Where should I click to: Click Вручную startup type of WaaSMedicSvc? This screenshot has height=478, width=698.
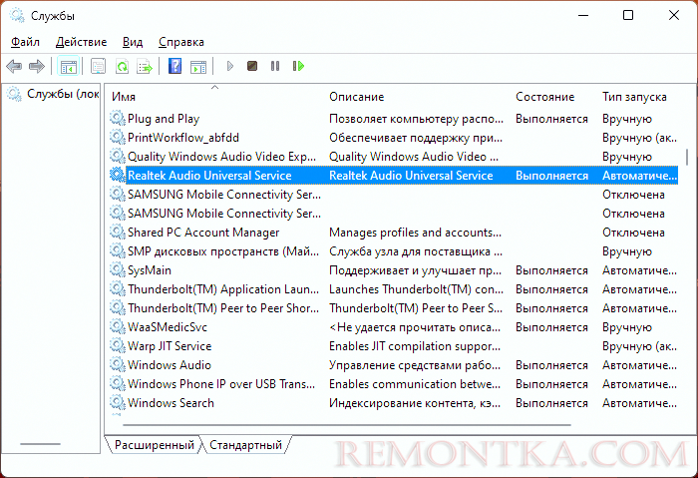627,327
